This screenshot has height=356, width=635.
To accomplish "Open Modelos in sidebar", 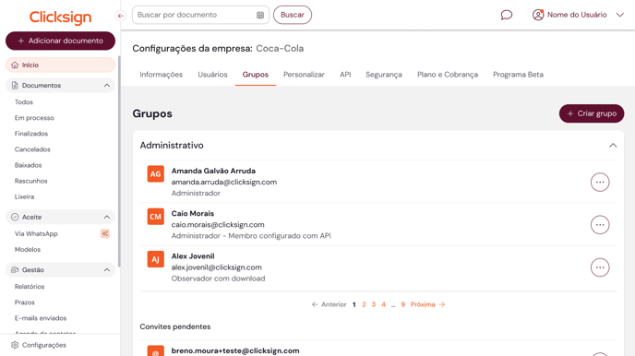I will click(x=28, y=250).
